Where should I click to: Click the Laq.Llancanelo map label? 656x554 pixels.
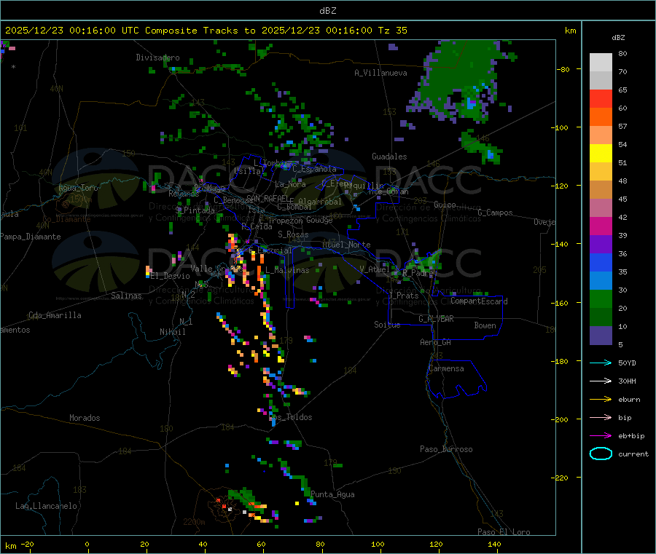tap(46, 506)
